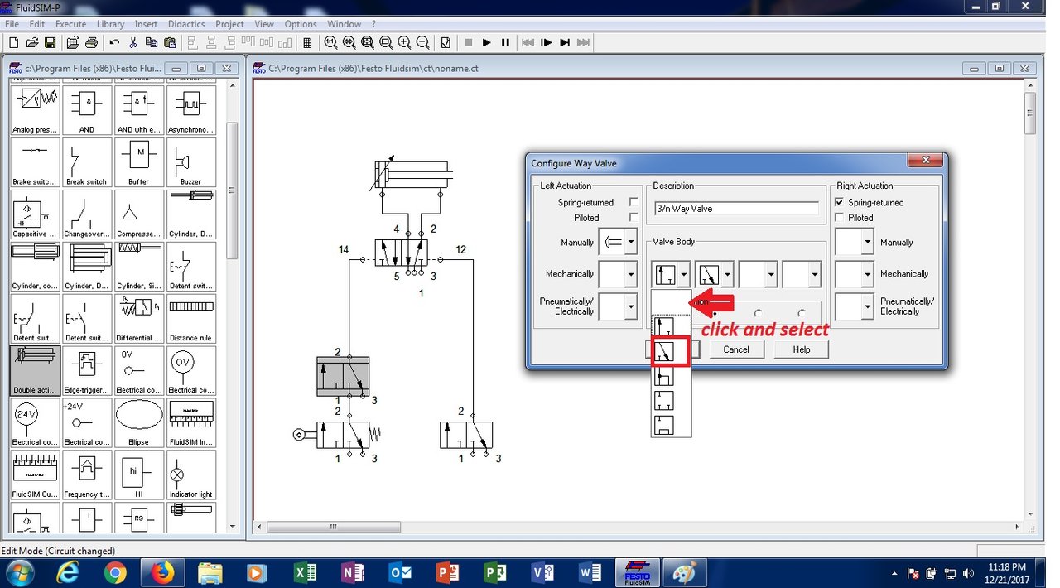
Task: Uncheck Spring-returned under Right Actuation
Action: [840, 202]
